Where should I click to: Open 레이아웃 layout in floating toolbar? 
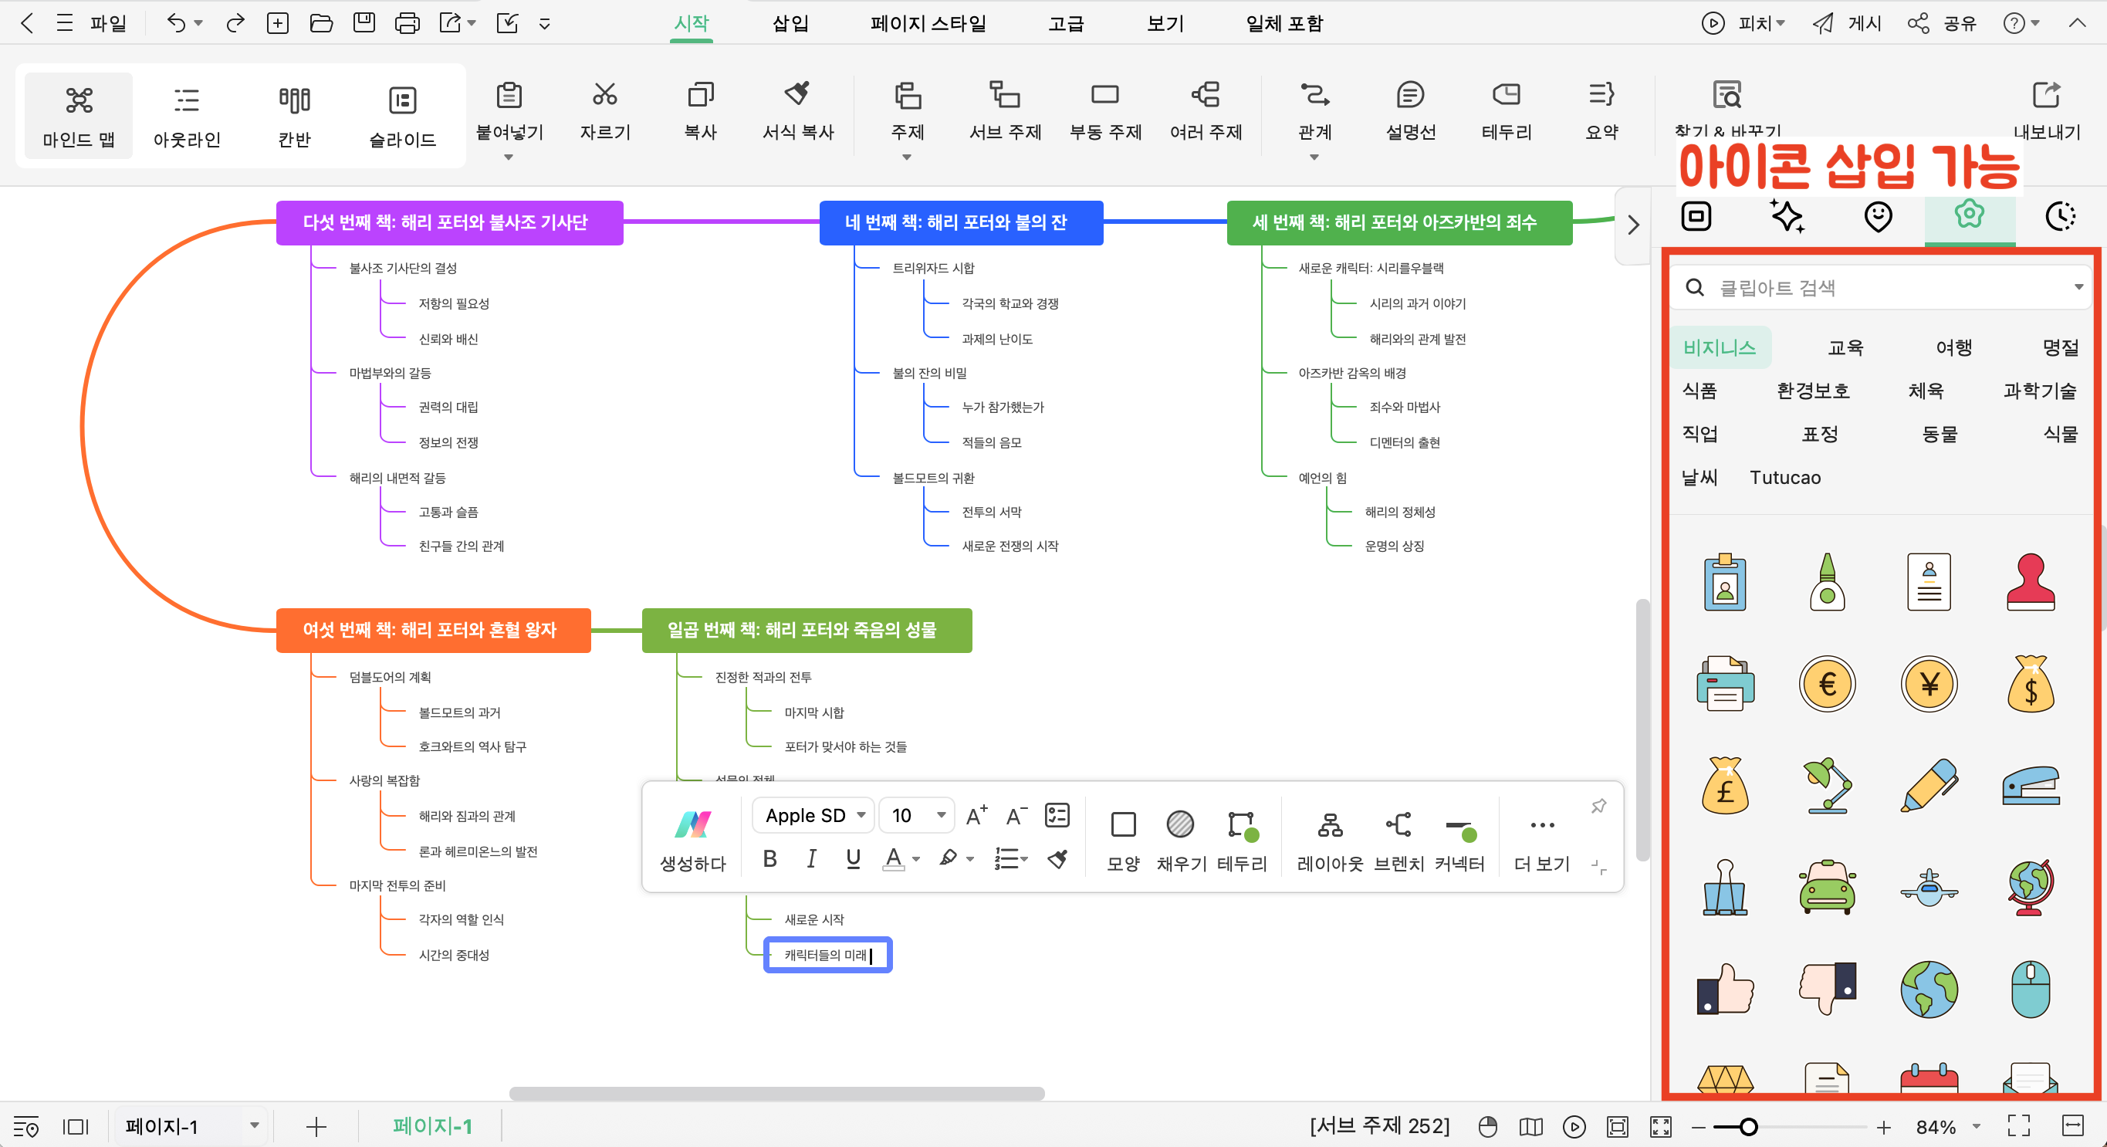pyautogui.click(x=1329, y=824)
